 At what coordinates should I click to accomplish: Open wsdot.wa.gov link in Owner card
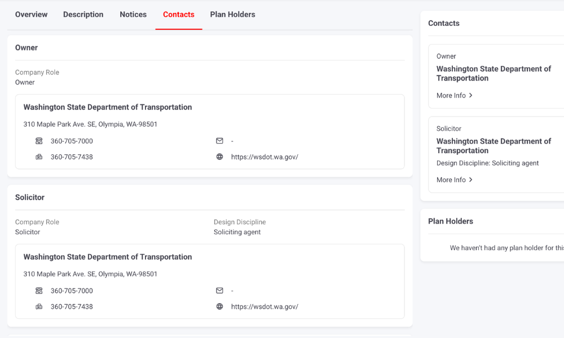pos(265,157)
